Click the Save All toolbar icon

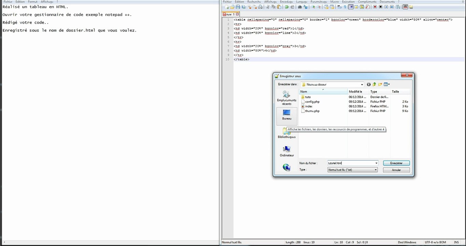244,7
